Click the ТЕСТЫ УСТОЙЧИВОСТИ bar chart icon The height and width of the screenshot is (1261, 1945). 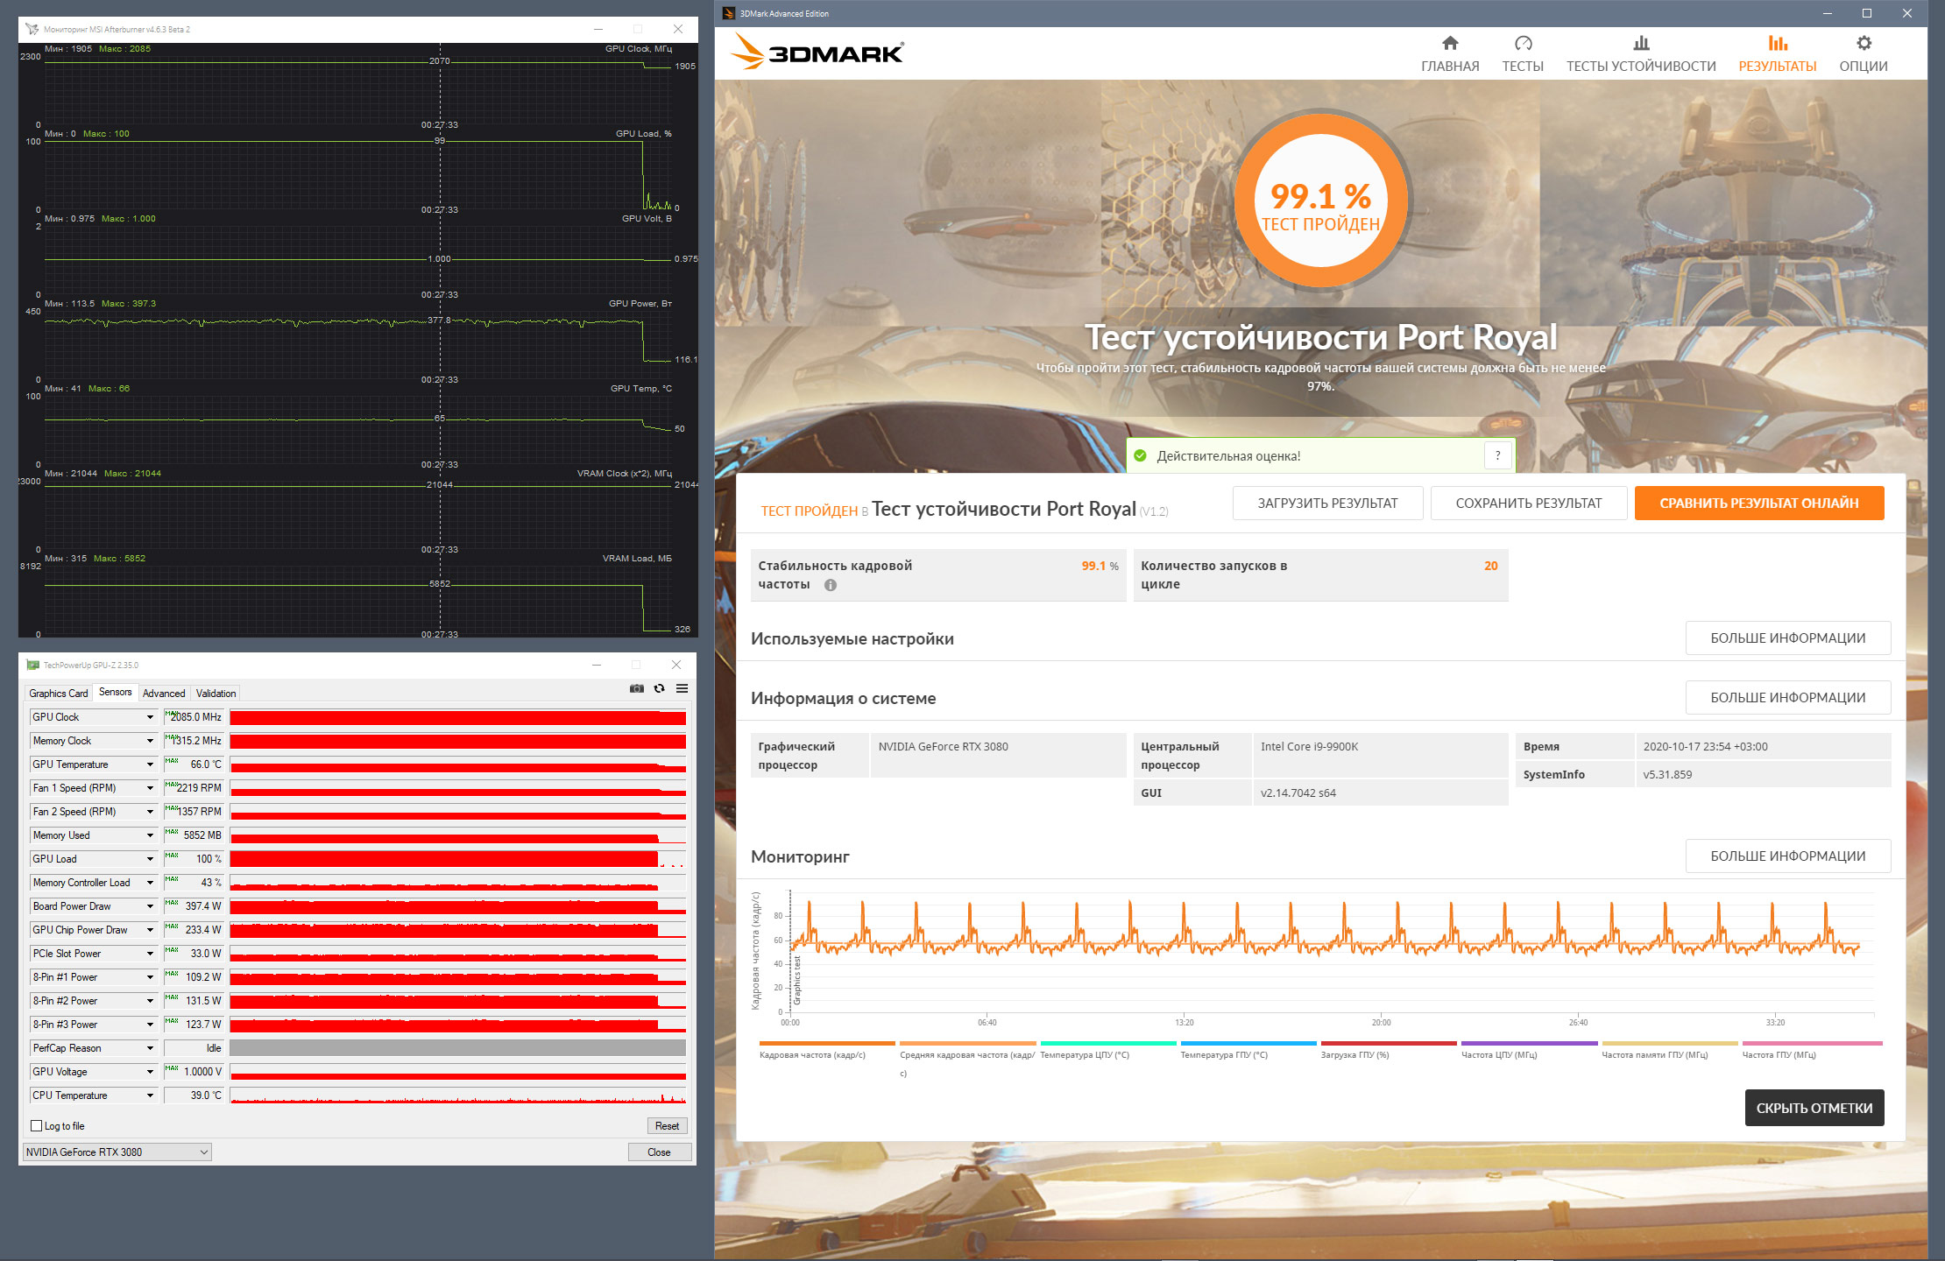1641,44
